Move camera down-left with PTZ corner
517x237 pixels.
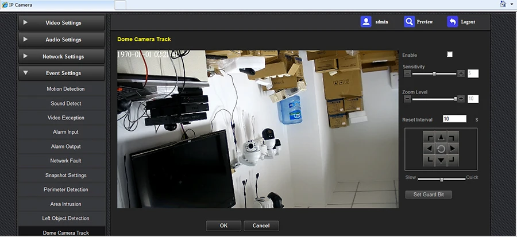coord(429,161)
